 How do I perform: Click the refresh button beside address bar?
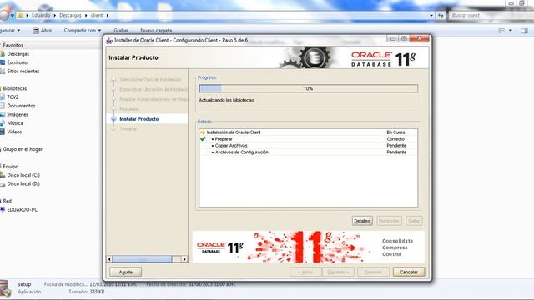click(x=441, y=15)
